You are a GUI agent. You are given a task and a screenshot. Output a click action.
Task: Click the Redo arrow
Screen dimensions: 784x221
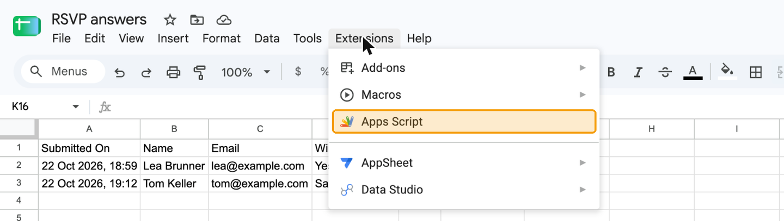(x=146, y=72)
